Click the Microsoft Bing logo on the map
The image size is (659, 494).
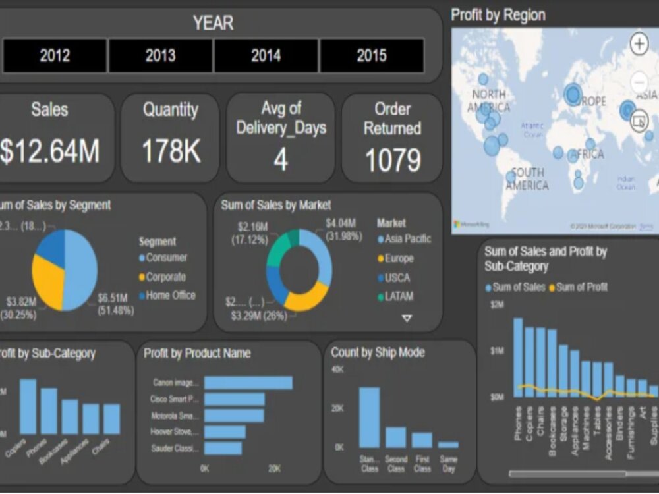472,225
